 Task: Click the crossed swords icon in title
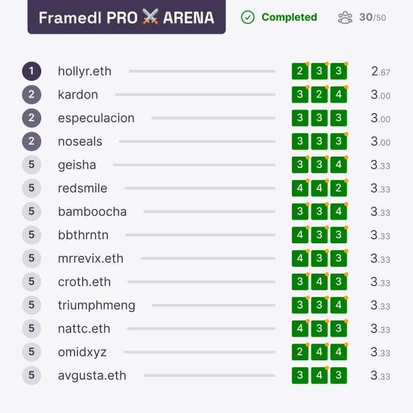(x=150, y=17)
